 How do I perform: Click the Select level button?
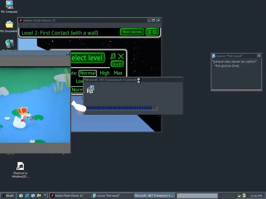(88, 58)
